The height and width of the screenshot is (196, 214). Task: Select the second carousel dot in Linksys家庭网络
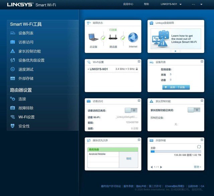(175, 51)
